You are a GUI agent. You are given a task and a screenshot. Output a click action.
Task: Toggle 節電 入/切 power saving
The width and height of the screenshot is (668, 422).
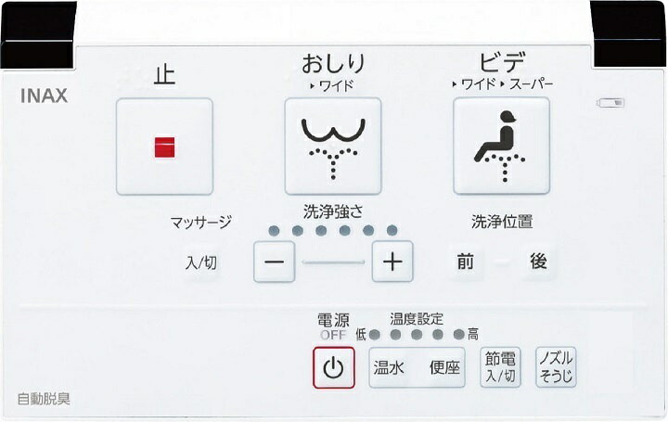501,367
